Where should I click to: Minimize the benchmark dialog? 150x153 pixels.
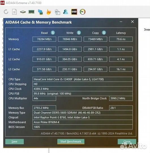(x=121, y=22)
